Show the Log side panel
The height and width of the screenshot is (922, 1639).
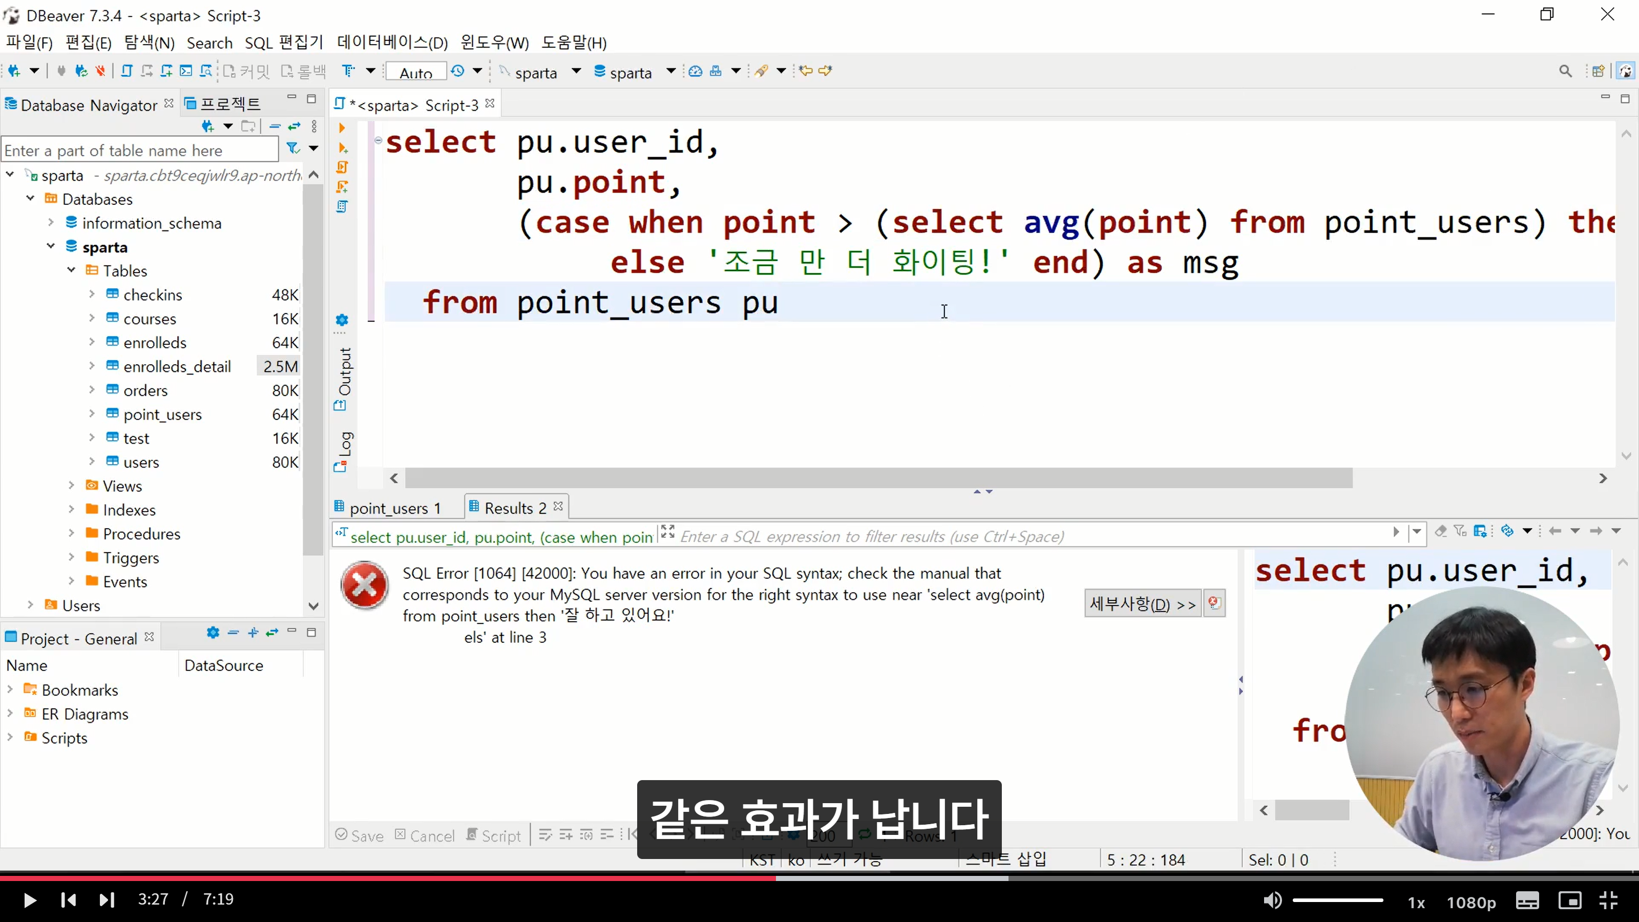coord(343,452)
